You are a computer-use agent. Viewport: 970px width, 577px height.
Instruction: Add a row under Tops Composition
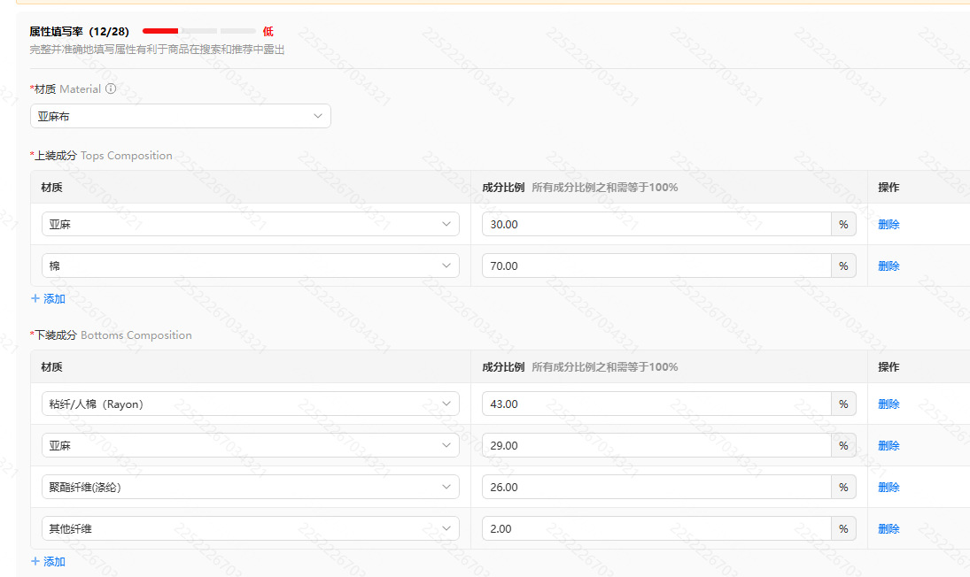48,299
